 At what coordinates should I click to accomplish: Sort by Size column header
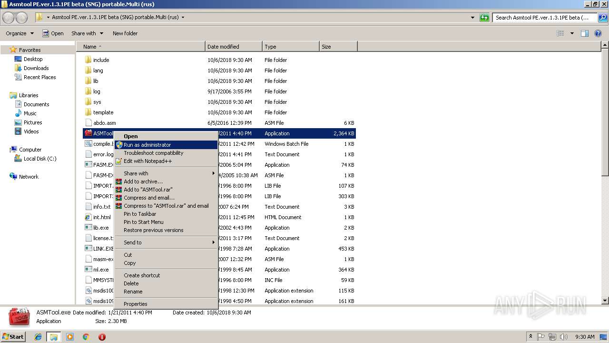point(338,47)
